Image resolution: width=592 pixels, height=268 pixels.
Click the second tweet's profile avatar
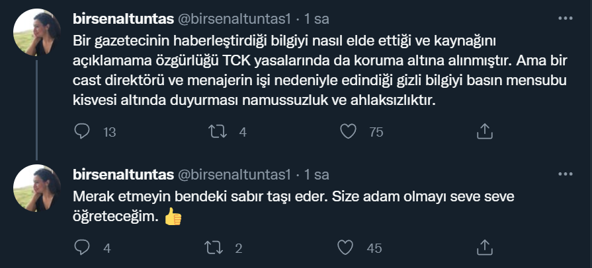coord(38,189)
